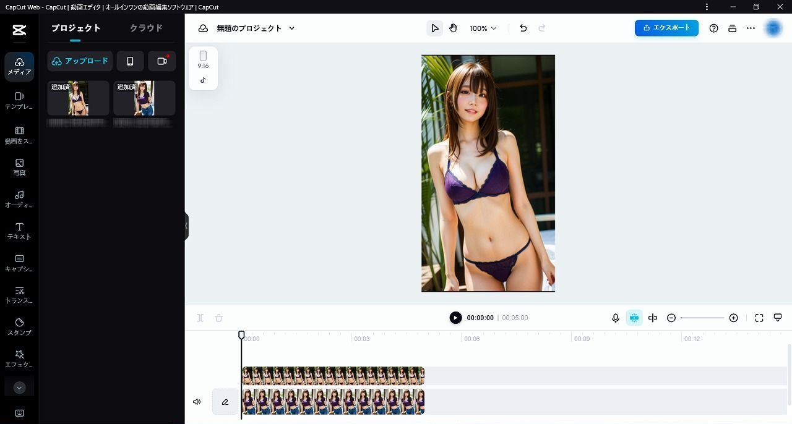Mute the track with speaker icon

[x=197, y=402]
